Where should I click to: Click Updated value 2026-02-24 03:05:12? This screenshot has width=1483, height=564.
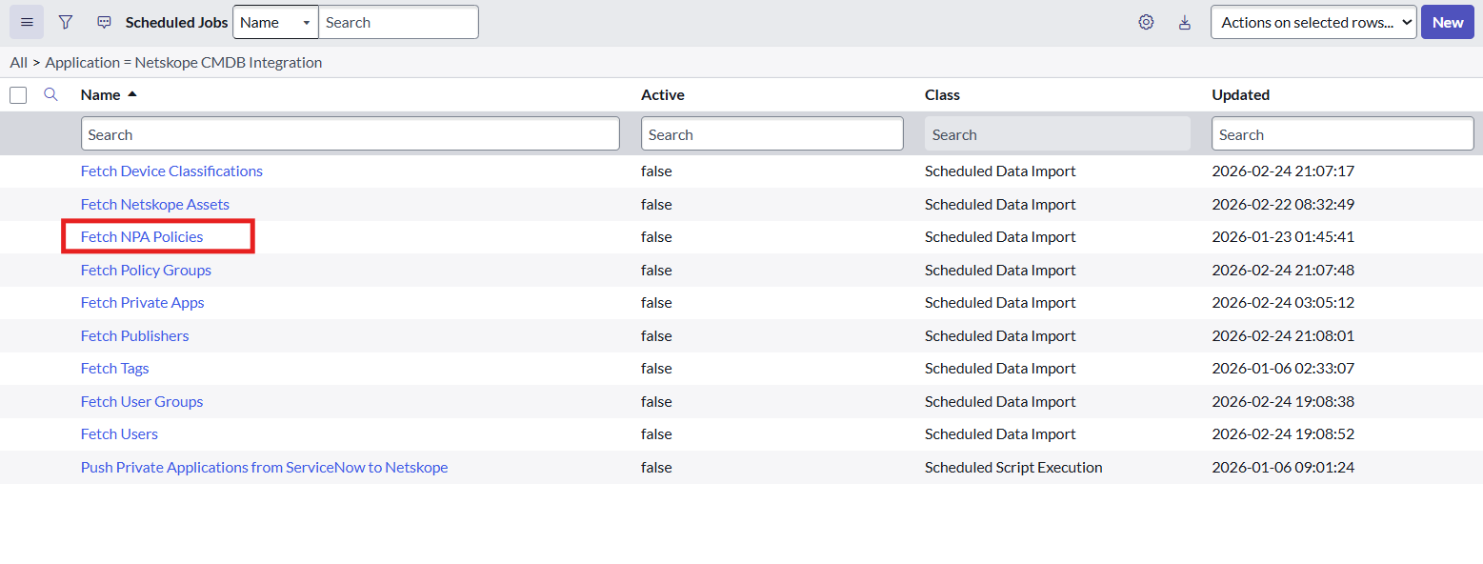1283,302
